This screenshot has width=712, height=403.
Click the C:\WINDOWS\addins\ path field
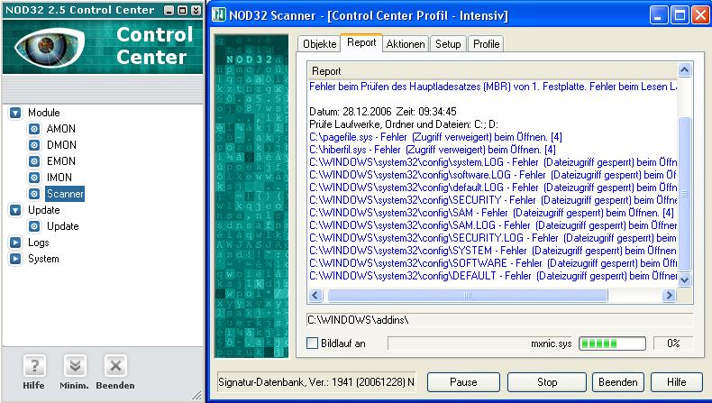click(499, 320)
